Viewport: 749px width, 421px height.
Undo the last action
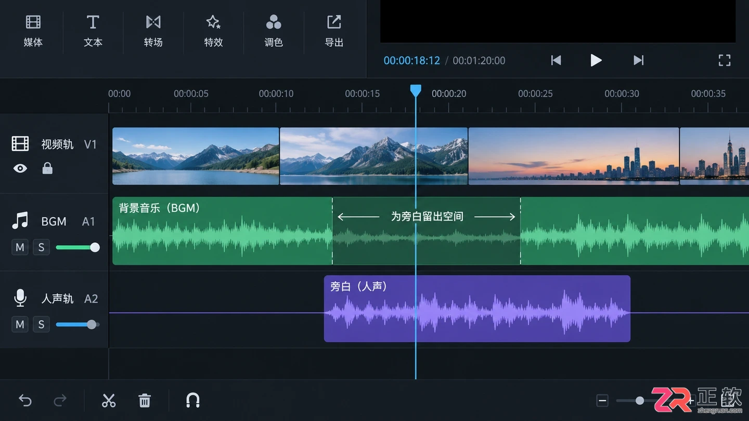(25, 400)
